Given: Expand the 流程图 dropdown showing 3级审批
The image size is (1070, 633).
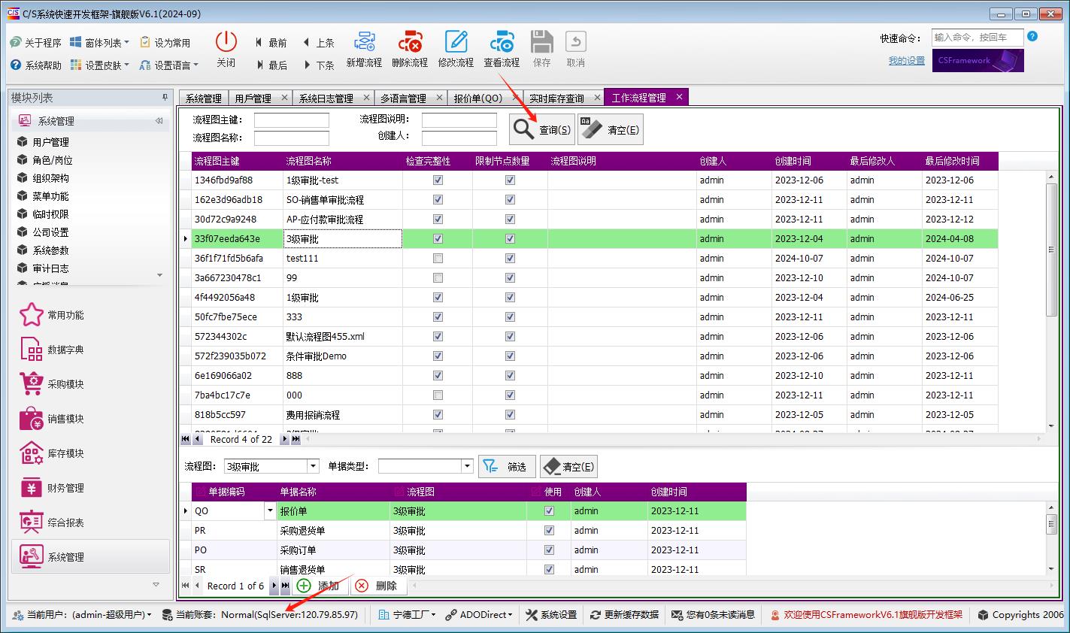Looking at the screenshot, I should pos(314,467).
